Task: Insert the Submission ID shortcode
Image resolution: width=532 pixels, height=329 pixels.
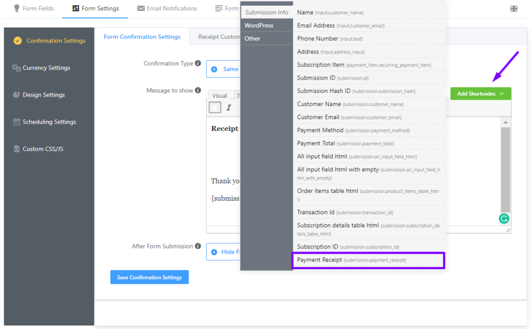Action: [x=369, y=78]
